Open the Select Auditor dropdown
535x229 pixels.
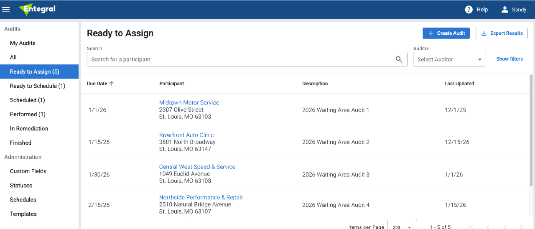(x=449, y=59)
